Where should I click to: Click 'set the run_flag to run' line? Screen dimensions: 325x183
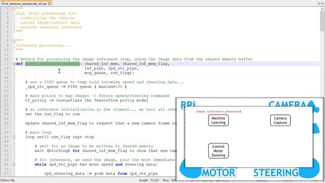tap(52, 114)
